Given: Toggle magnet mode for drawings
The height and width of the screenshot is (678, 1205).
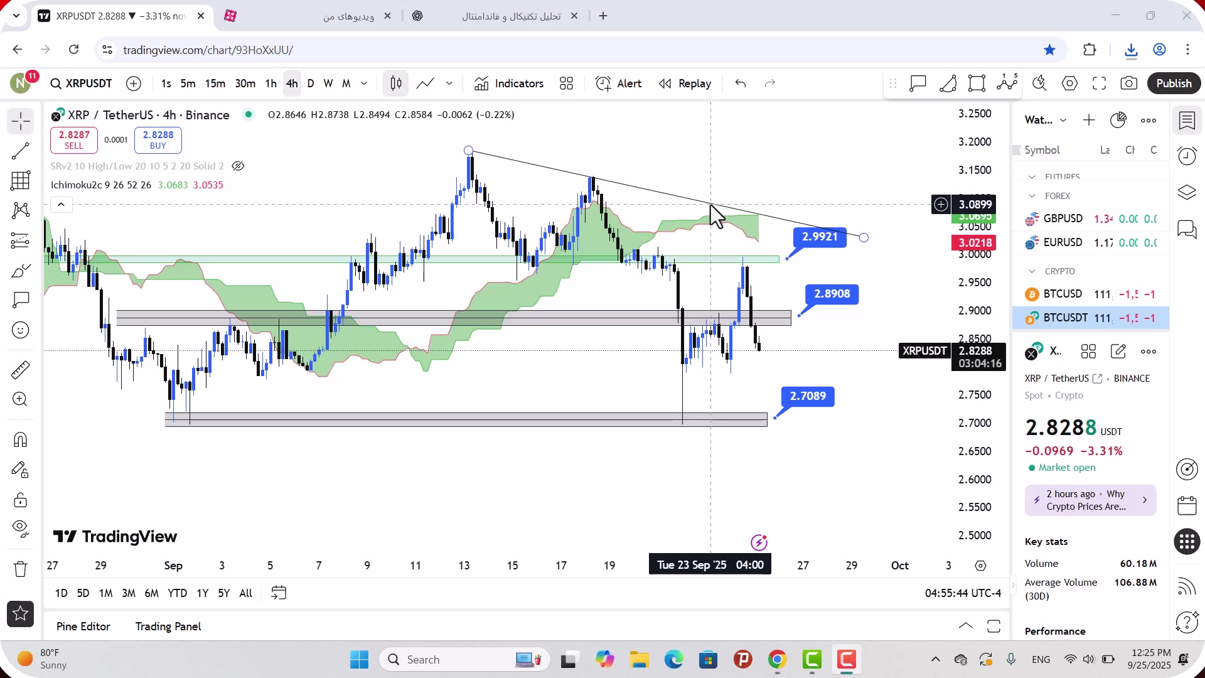Looking at the screenshot, I should 20,439.
